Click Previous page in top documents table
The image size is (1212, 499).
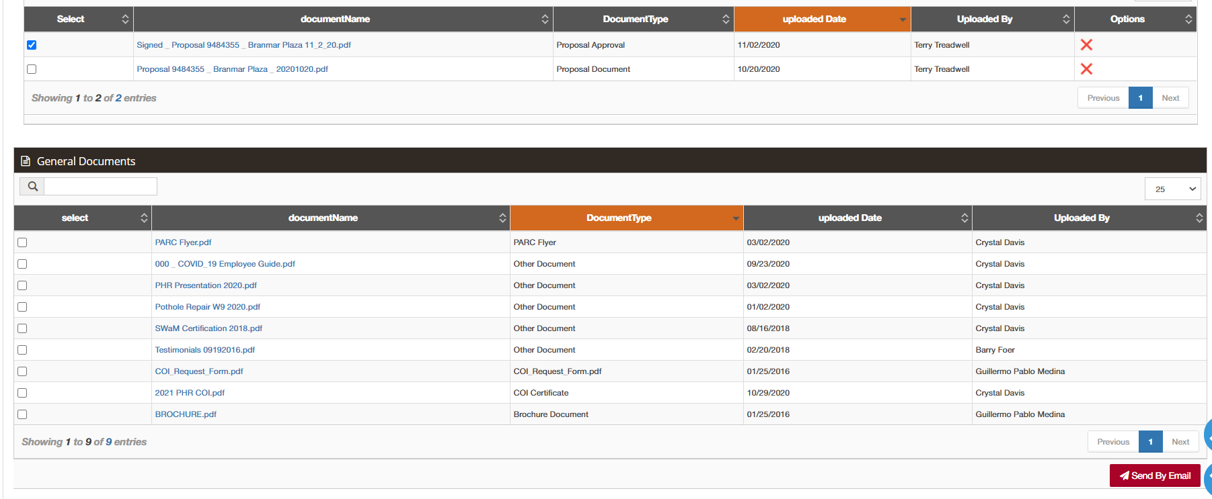click(x=1103, y=98)
